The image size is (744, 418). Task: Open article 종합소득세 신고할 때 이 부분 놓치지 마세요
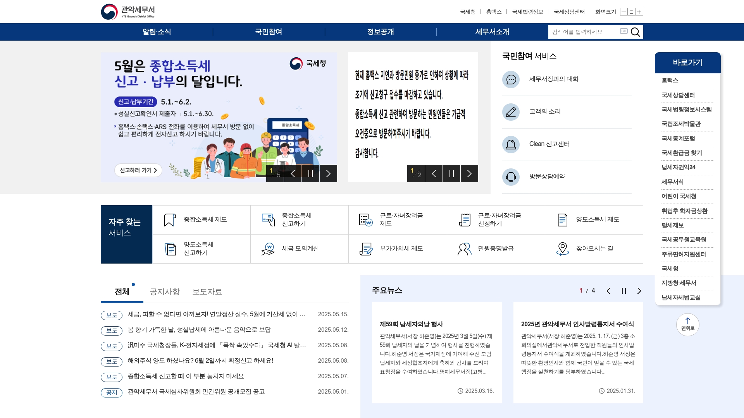186,376
